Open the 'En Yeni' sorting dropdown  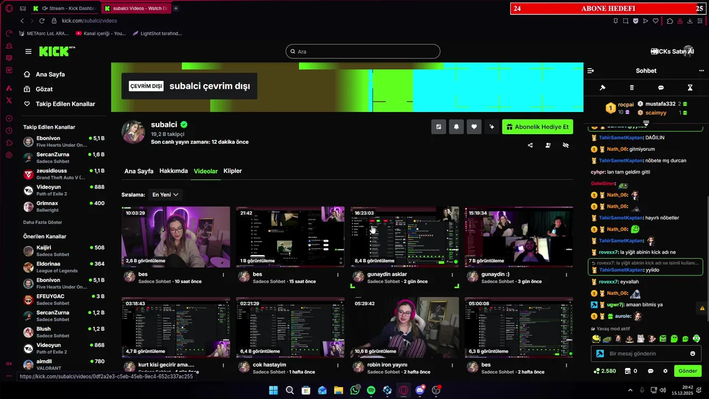[x=165, y=195]
